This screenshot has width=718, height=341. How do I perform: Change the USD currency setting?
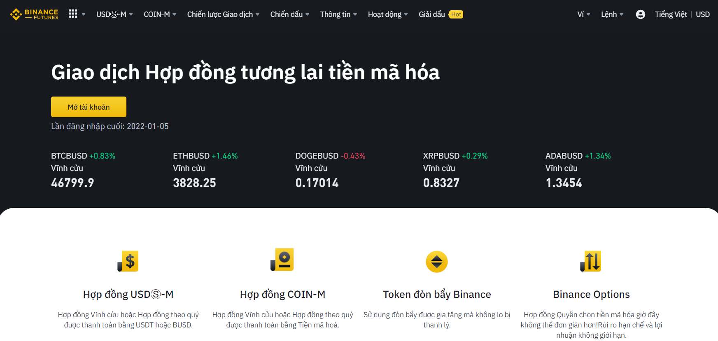coord(703,14)
